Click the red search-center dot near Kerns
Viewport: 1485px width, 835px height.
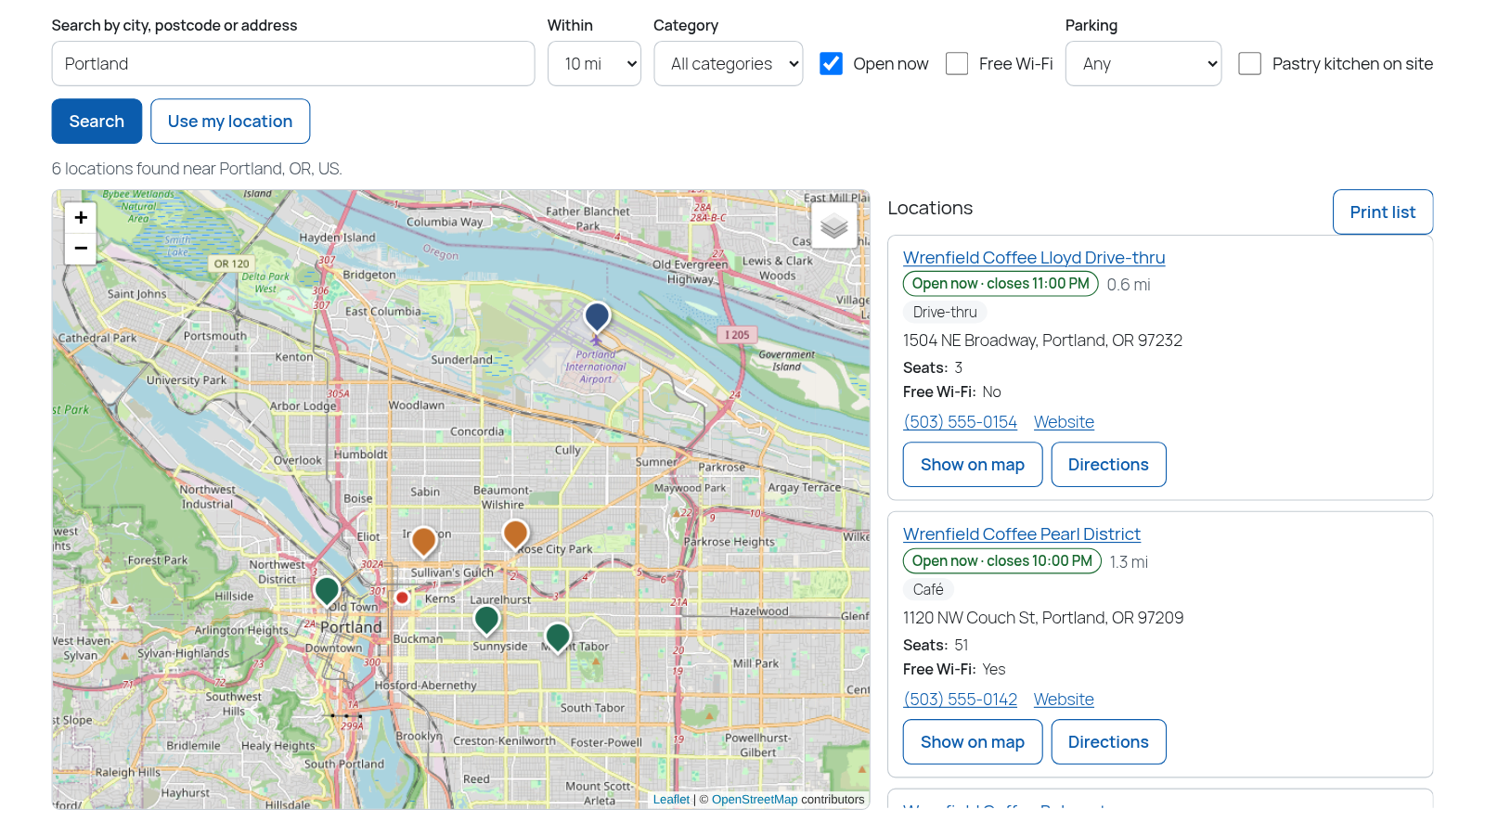402,597
